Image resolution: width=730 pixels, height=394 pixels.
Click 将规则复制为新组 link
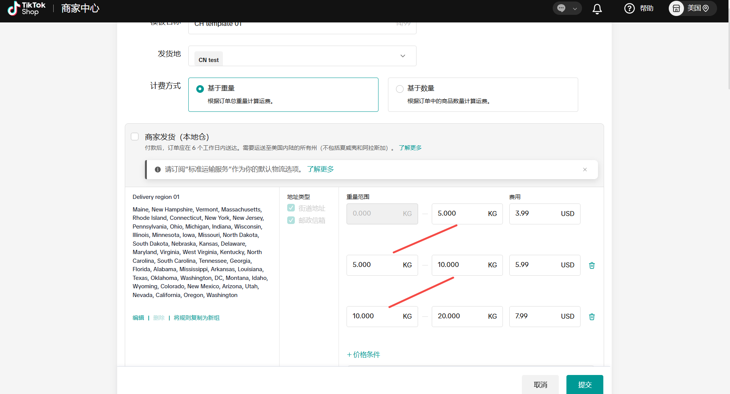pos(196,318)
